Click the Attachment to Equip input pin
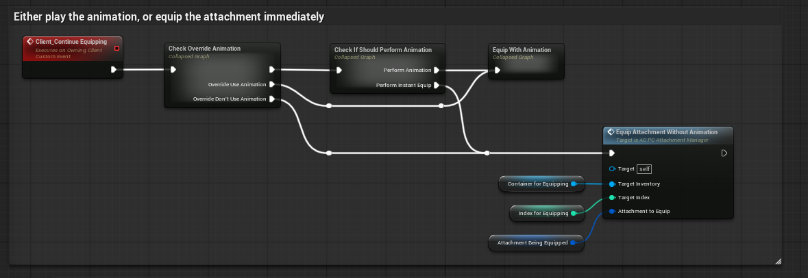 pos(611,211)
